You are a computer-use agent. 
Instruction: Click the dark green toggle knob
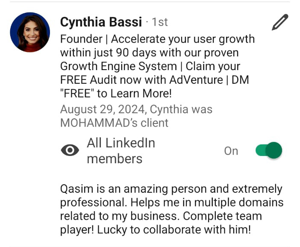click(274, 150)
